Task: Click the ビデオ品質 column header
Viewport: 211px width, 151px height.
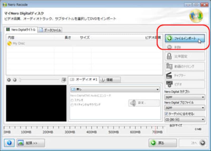Action: pos(153,37)
